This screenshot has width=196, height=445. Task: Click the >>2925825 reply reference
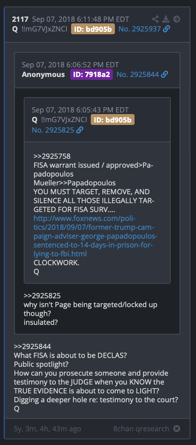tap(42, 296)
